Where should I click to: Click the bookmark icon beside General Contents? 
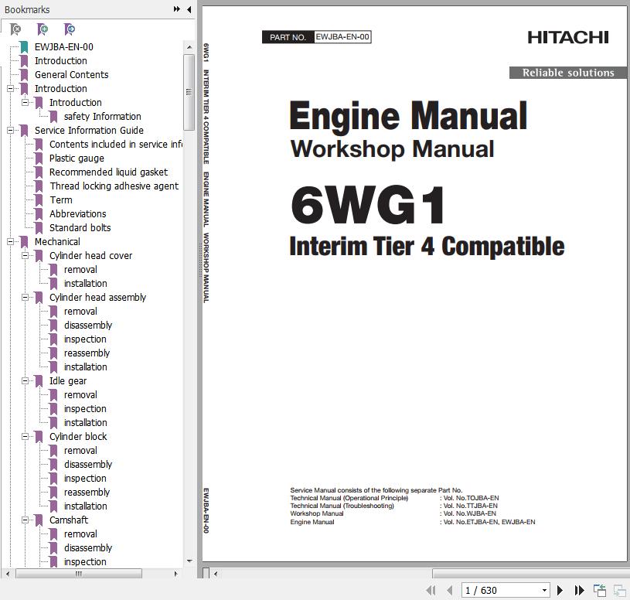point(24,75)
